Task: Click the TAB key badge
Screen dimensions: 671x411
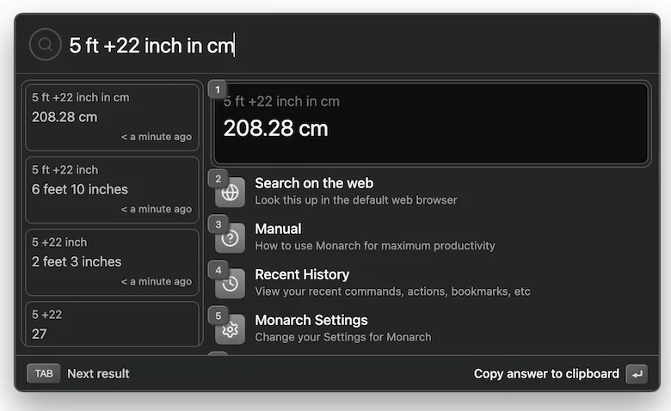Action: [44, 373]
